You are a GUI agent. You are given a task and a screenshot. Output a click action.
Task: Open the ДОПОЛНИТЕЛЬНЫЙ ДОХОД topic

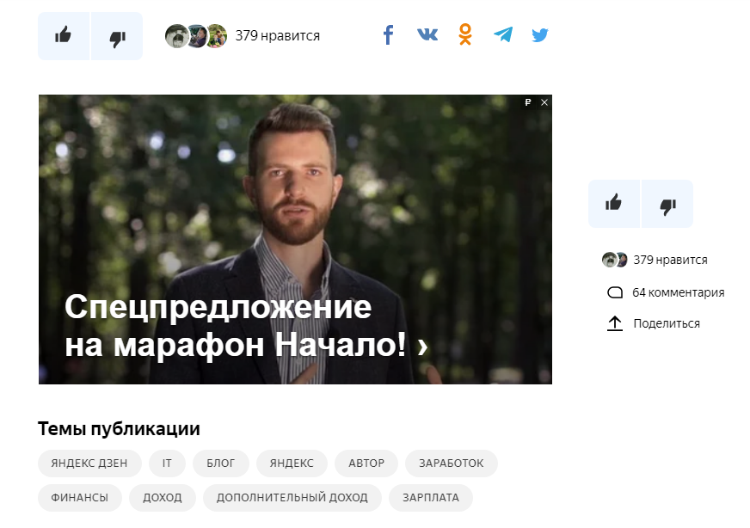pyautogui.click(x=292, y=497)
